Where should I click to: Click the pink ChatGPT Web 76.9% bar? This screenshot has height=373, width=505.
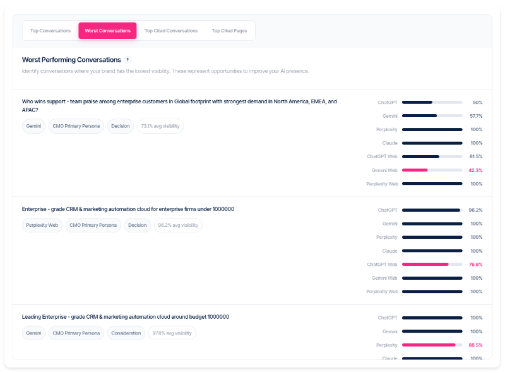tap(432, 265)
